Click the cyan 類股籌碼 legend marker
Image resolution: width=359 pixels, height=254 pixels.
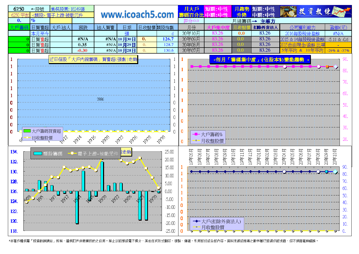[38, 153]
